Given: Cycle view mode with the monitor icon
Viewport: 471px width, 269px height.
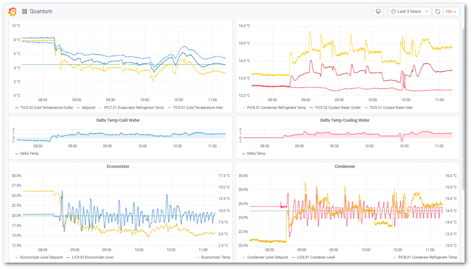Looking at the screenshot, I should pyautogui.click(x=378, y=11).
